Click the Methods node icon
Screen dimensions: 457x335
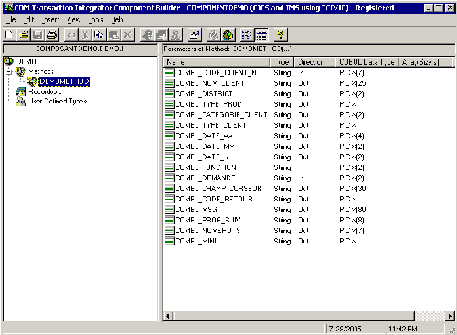click(x=20, y=71)
